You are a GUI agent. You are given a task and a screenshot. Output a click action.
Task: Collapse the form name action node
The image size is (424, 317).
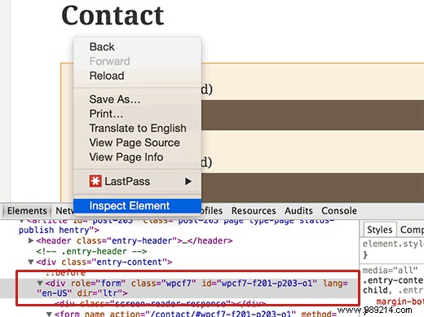pos(49,315)
